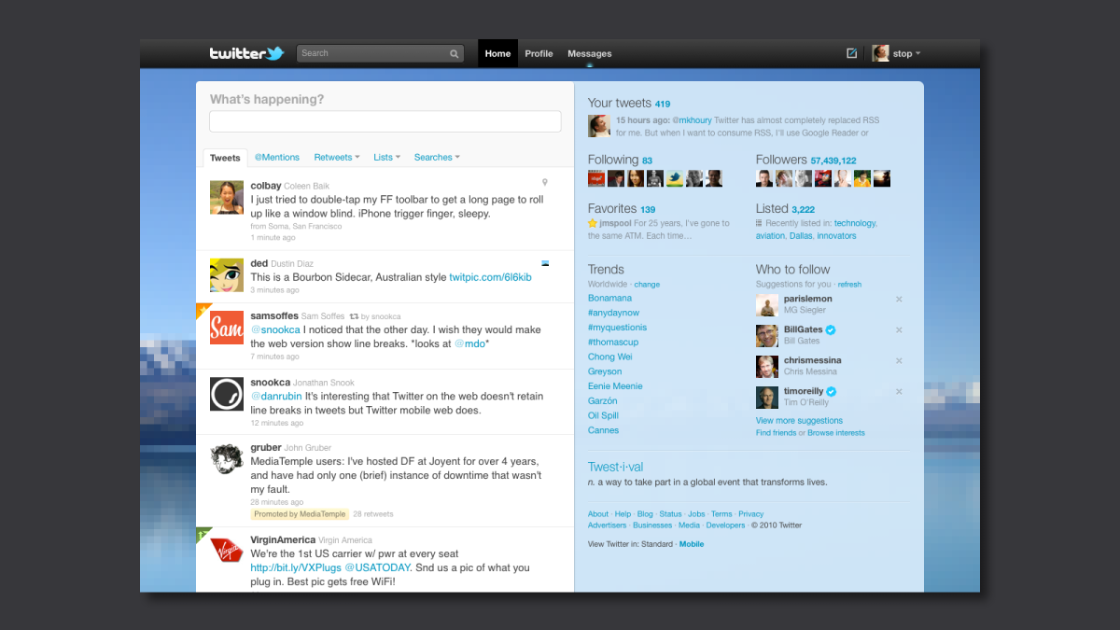Viewport: 1120px width, 630px height.
Task: Open the Messages nav tab
Action: (x=590, y=53)
